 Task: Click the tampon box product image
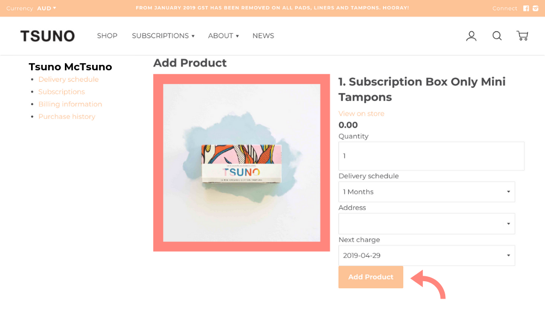click(241, 163)
